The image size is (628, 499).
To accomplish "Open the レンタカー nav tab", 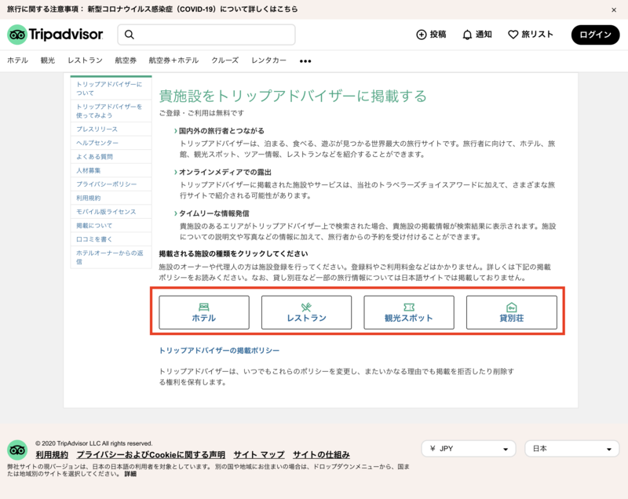I will tap(268, 60).
